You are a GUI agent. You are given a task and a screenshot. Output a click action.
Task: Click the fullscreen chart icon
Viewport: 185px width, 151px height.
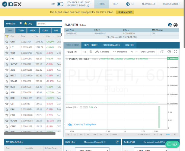point(175,52)
